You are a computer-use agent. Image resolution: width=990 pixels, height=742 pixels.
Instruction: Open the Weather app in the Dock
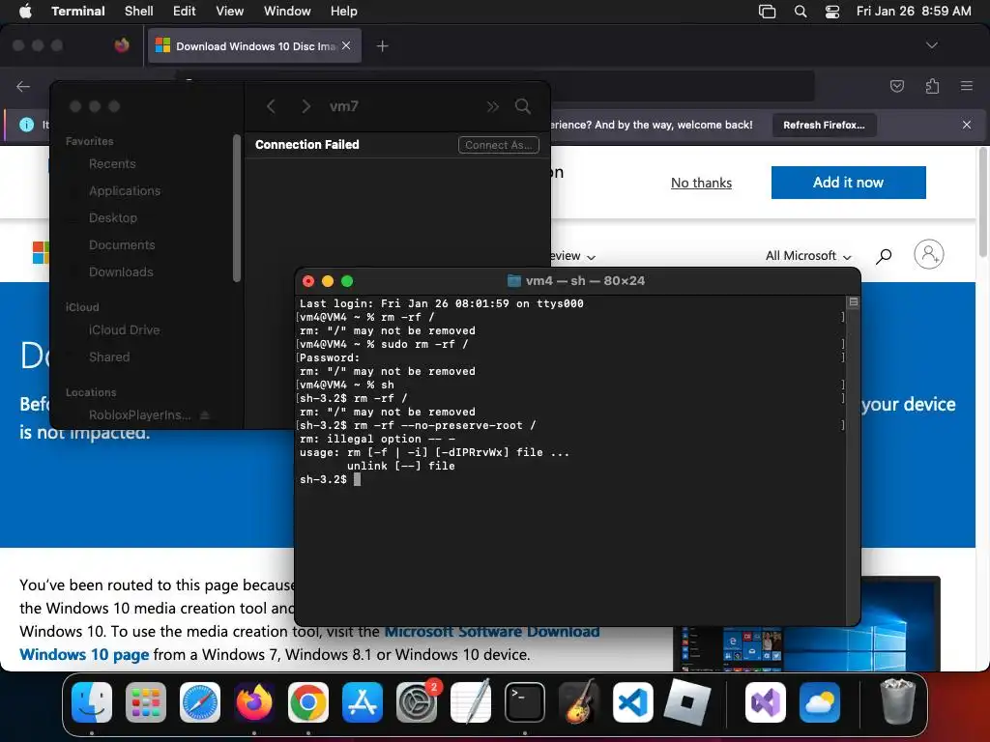click(820, 702)
